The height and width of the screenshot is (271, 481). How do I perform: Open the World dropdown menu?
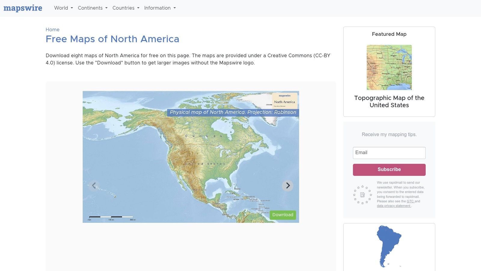(63, 8)
